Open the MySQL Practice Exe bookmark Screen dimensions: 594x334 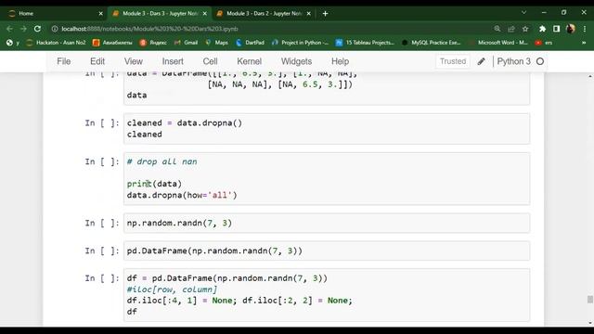(x=431, y=43)
